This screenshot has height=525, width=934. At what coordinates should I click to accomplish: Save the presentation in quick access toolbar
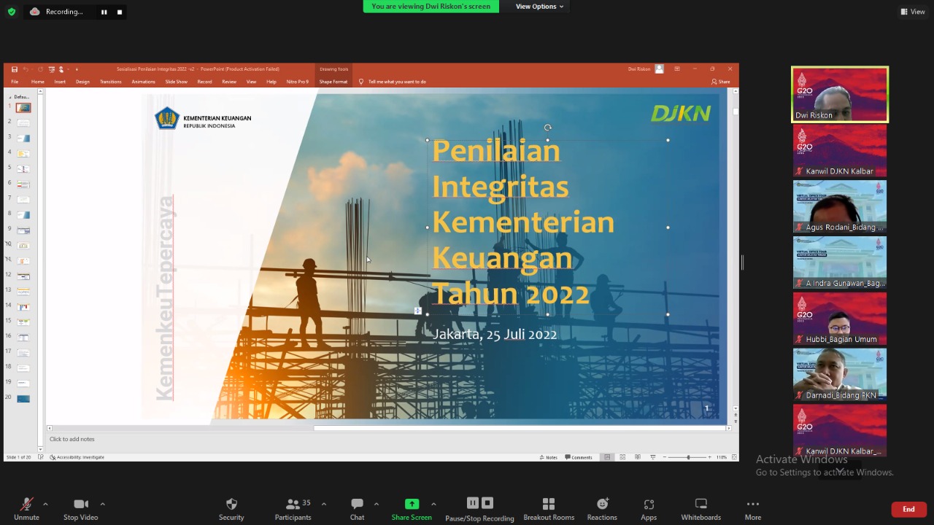[14, 69]
